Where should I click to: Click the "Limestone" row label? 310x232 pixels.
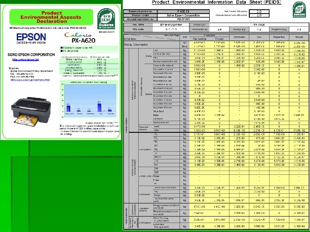[x=158, y=119]
